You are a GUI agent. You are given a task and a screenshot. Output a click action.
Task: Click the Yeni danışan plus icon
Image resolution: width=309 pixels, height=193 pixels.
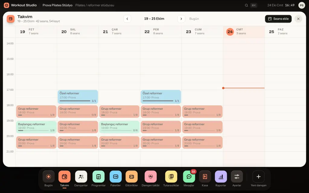coord(259,177)
